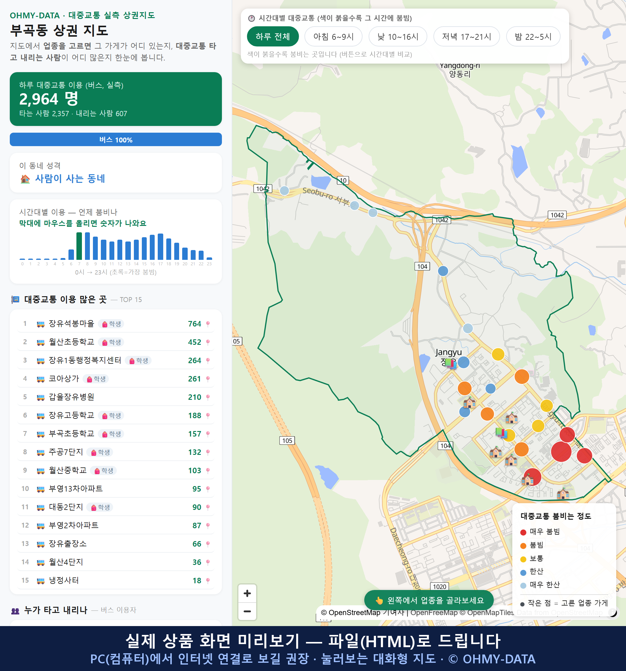Click the pin icon for 장유출장소
The height and width of the screenshot is (671, 626).
pyautogui.click(x=208, y=544)
